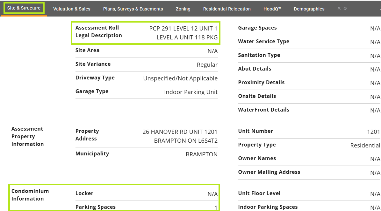Select the BRAMPTON municipality value
This screenshot has height=211, width=381.
click(202, 154)
